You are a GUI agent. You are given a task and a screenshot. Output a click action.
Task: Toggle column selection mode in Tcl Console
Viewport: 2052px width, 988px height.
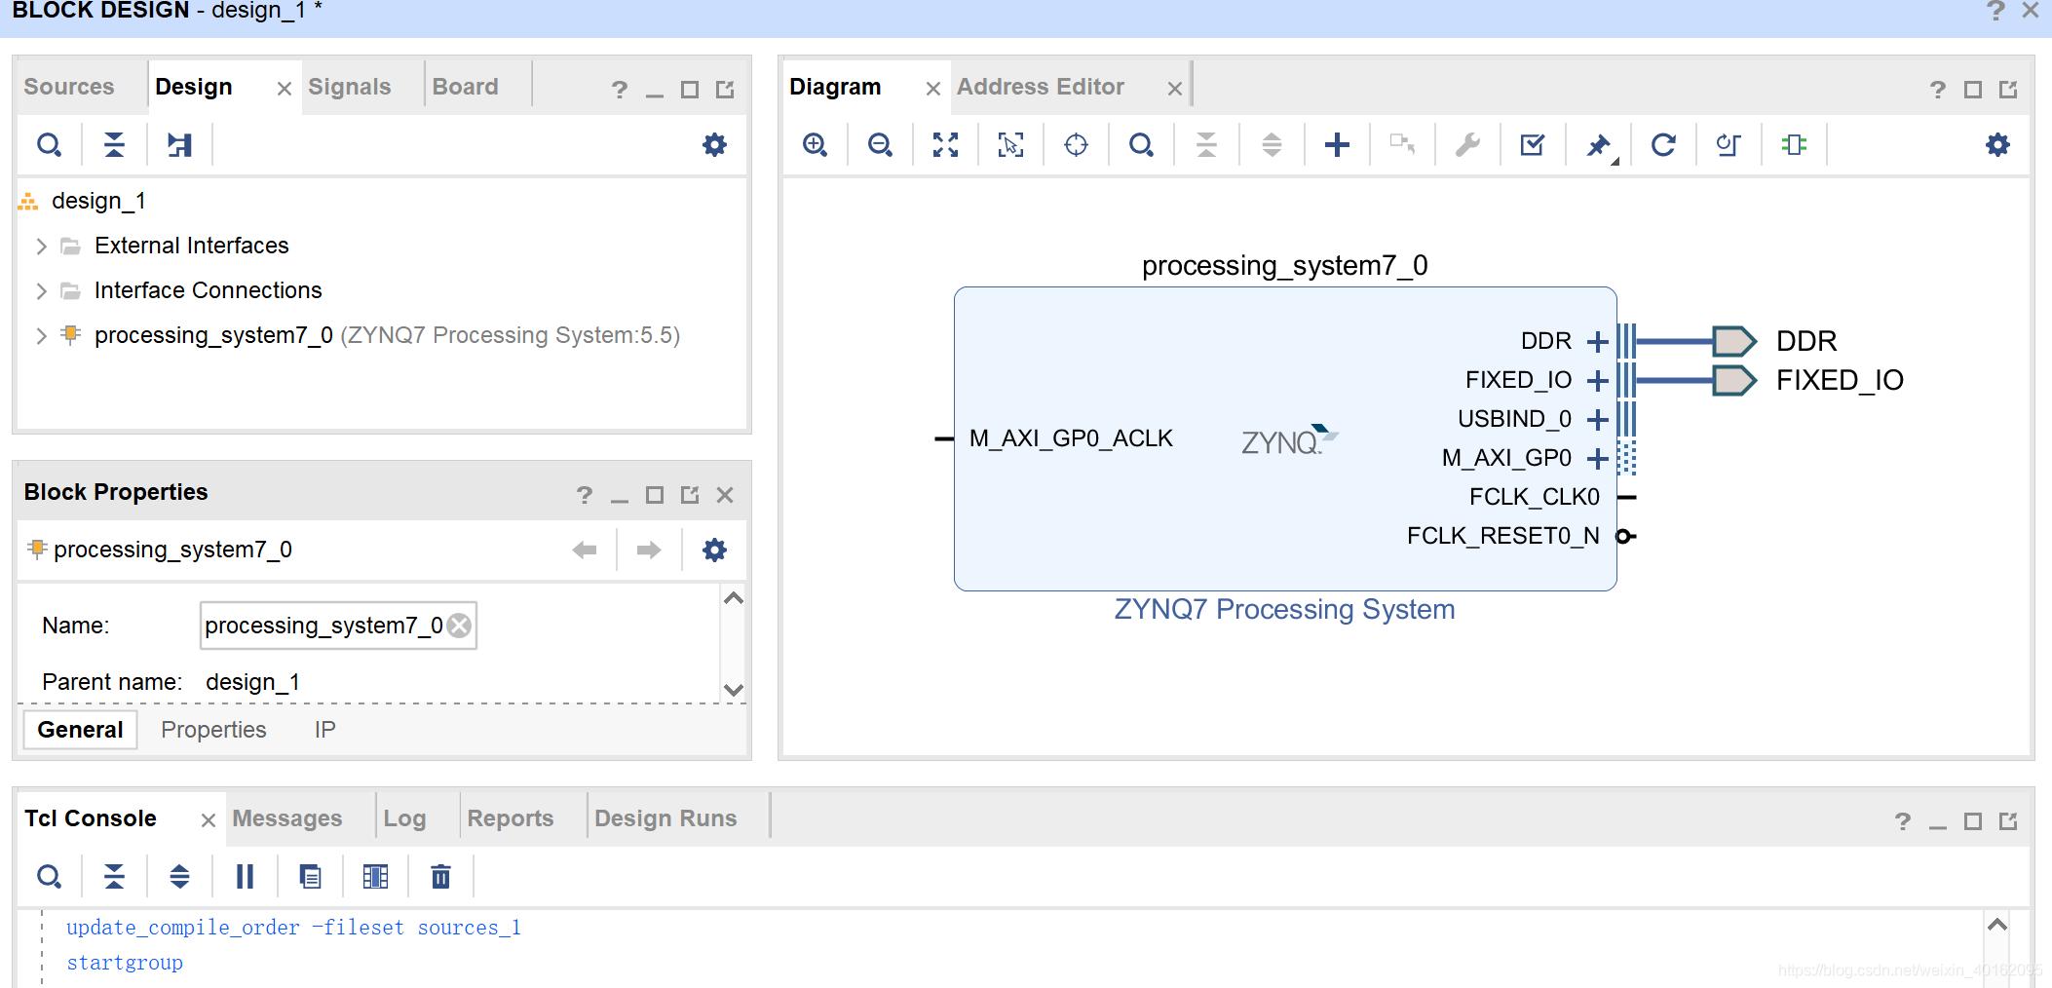click(x=375, y=877)
